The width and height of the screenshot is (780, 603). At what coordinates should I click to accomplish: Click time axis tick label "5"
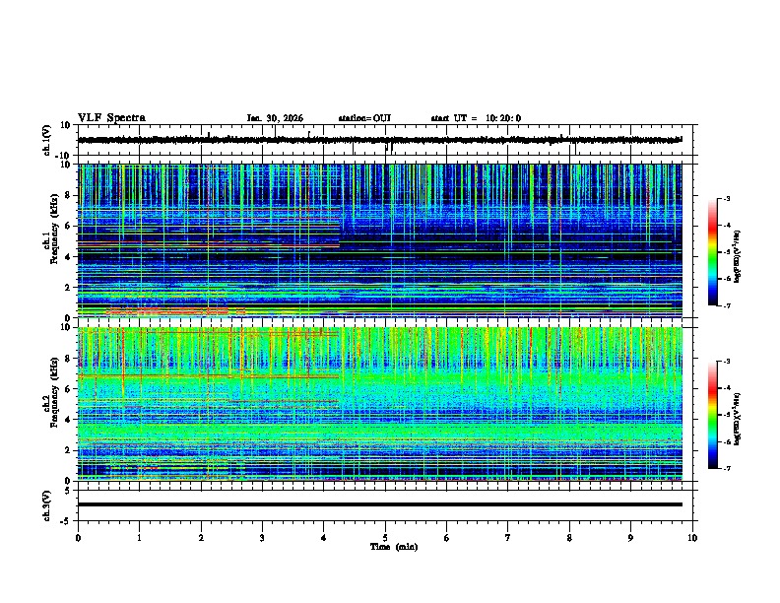point(385,538)
